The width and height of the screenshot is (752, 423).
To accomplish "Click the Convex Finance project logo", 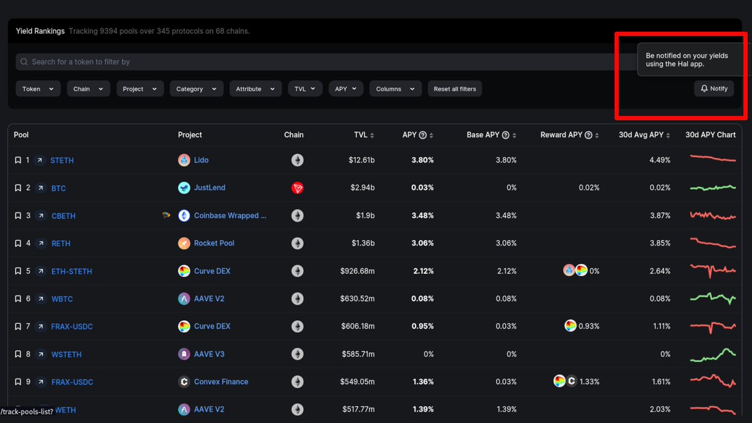I will [184, 382].
